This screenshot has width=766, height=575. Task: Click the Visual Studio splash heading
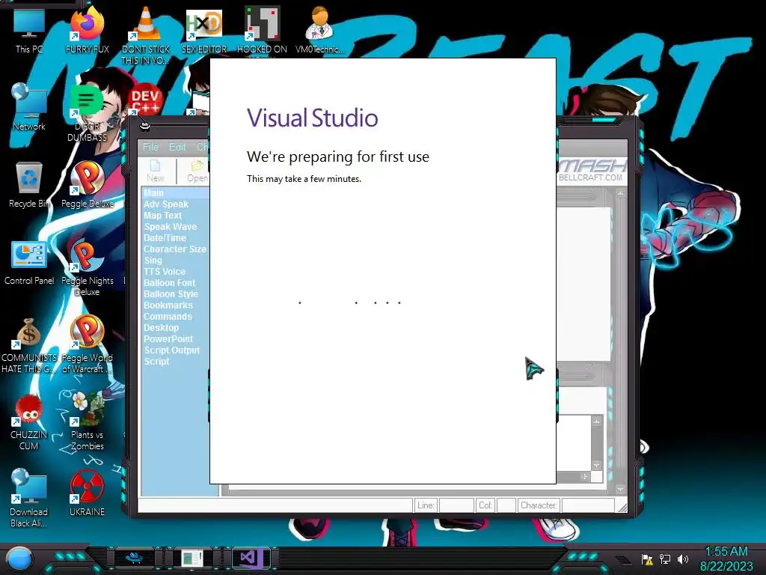[x=312, y=118]
